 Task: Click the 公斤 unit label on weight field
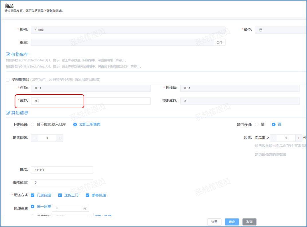(x=220, y=42)
